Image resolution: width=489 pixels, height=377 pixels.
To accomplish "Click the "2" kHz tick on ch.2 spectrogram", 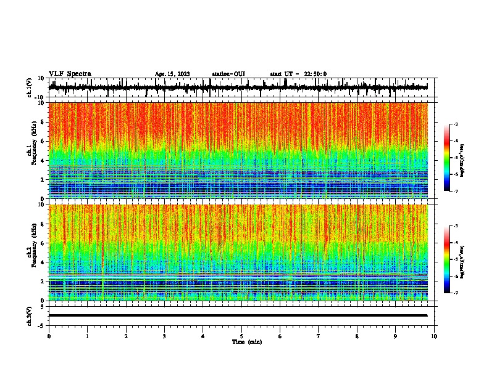I will [x=43, y=282].
